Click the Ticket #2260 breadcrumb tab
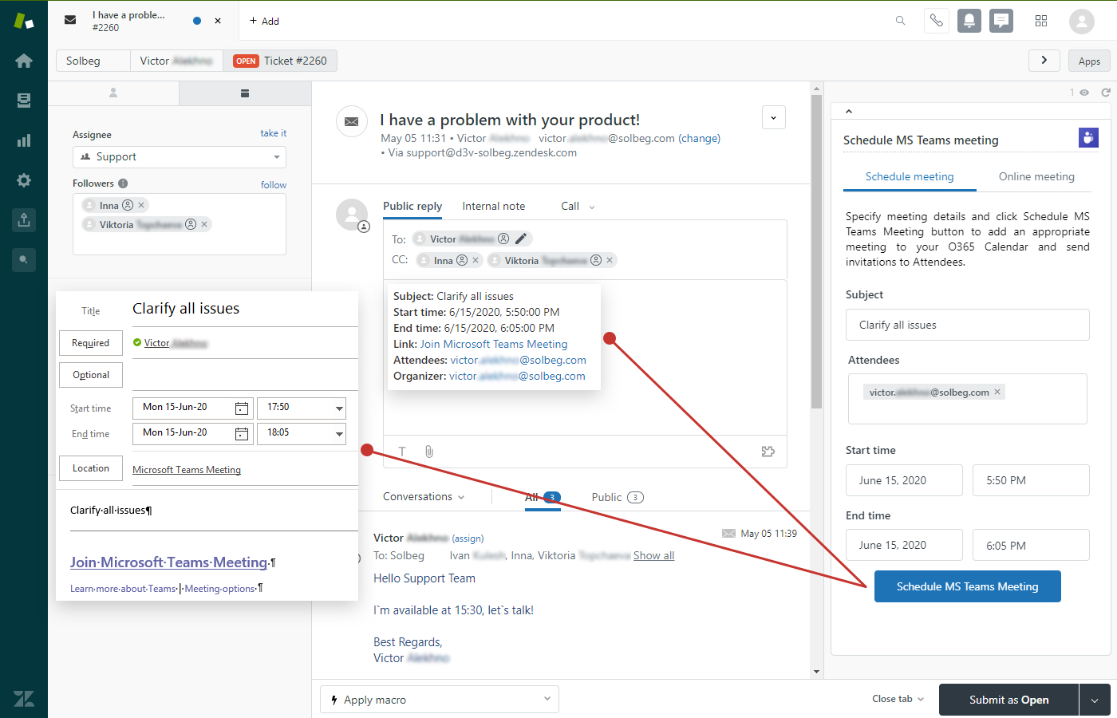Viewport: 1117px width, 718px height. 280,61
